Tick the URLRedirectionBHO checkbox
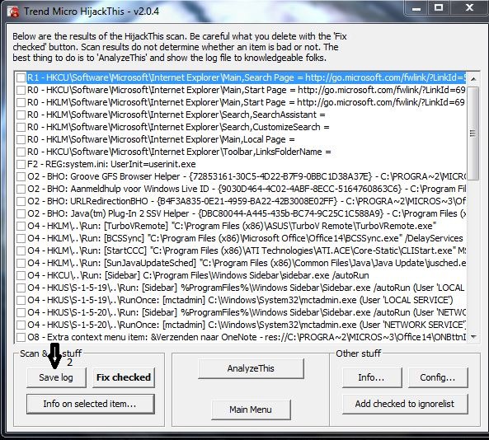Image resolution: width=489 pixels, height=440 pixels. point(21,201)
